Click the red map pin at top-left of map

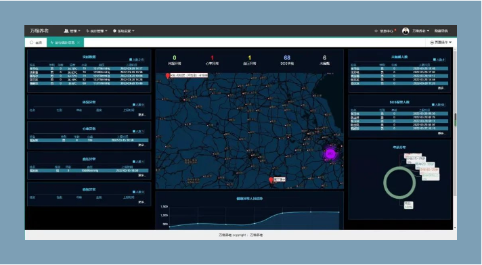click(x=167, y=76)
